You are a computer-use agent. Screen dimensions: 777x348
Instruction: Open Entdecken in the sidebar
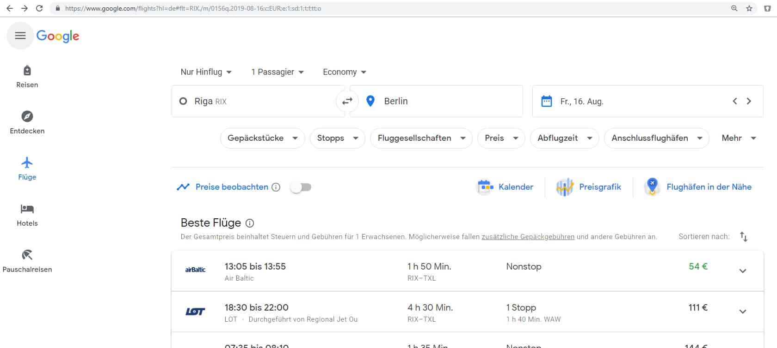point(27,123)
